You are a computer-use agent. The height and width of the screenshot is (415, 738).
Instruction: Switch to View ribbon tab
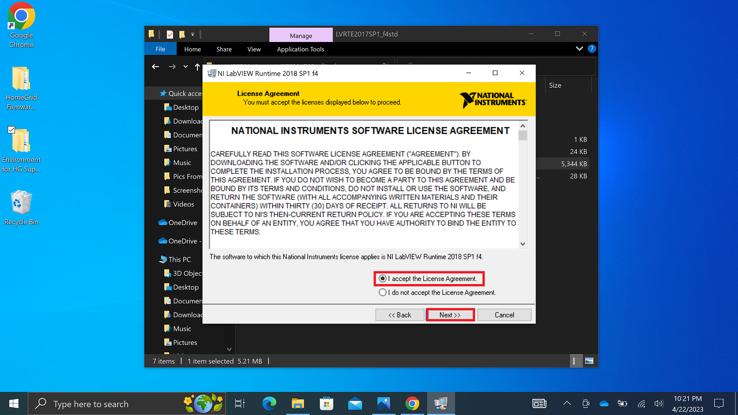[254, 49]
